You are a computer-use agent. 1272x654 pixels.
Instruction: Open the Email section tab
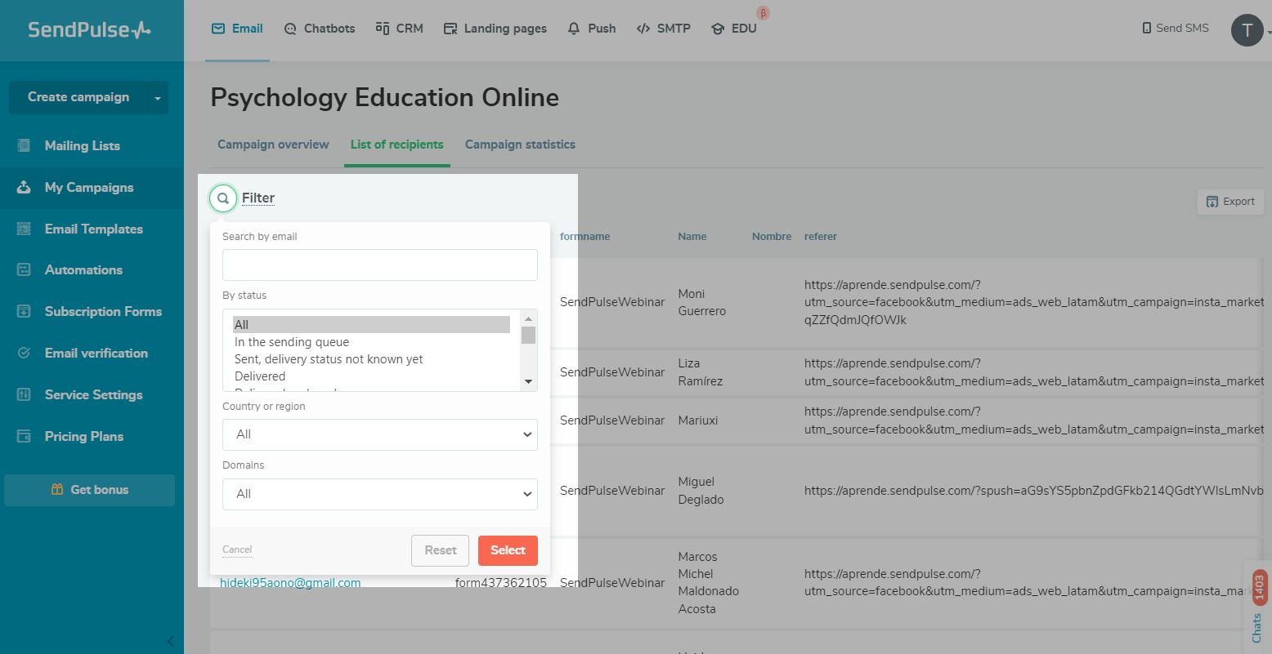(x=237, y=29)
